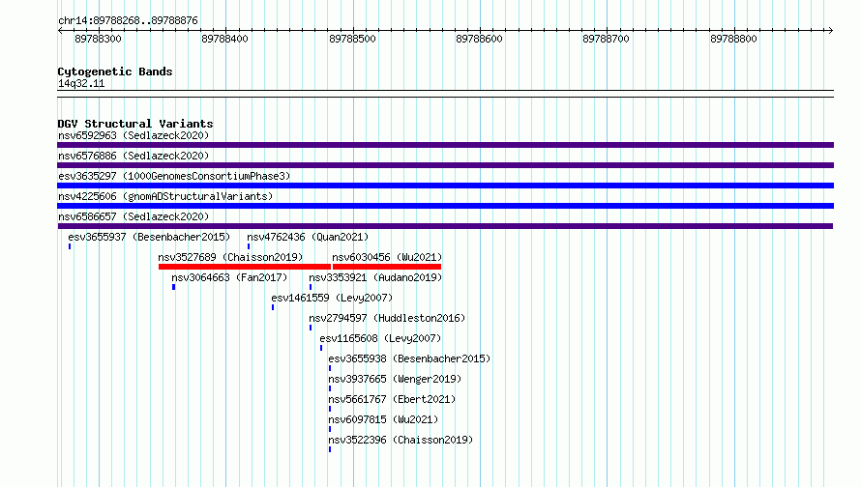The image size is (861, 487).
Task: Click the Cytogenetic Bands track title
Action: tap(115, 72)
